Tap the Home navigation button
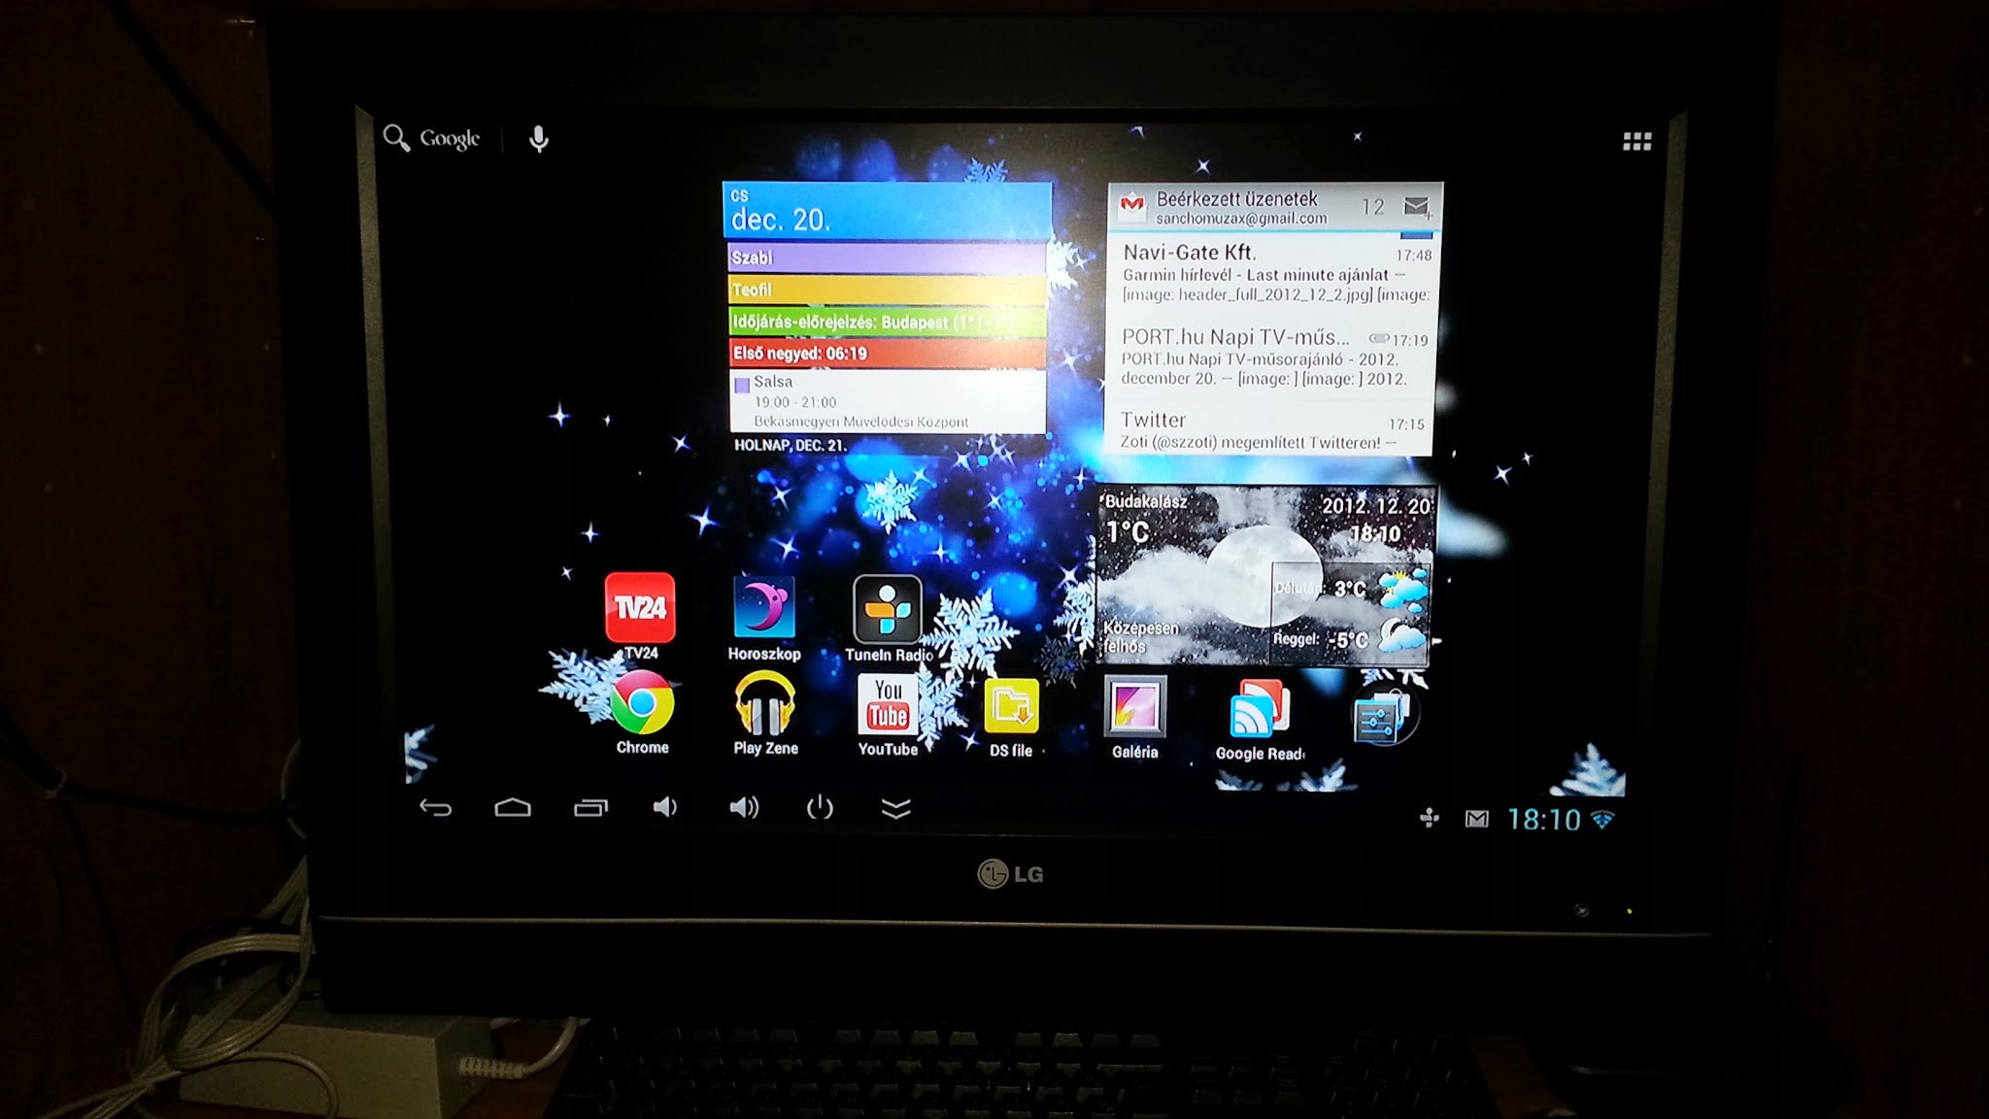Image resolution: width=1989 pixels, height=1119 pixels. point(513,807)
